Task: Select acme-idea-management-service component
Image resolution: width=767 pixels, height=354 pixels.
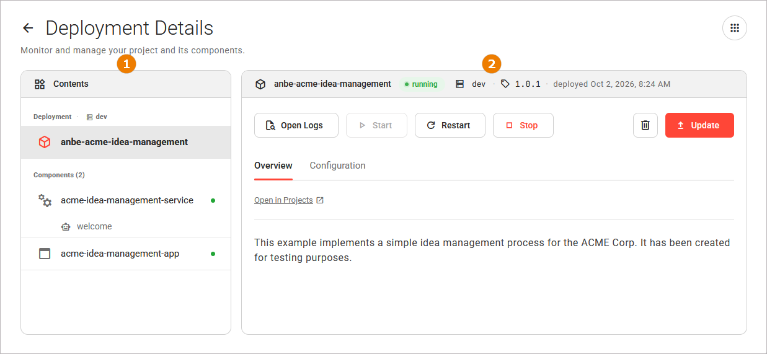Action: (126, 200)
